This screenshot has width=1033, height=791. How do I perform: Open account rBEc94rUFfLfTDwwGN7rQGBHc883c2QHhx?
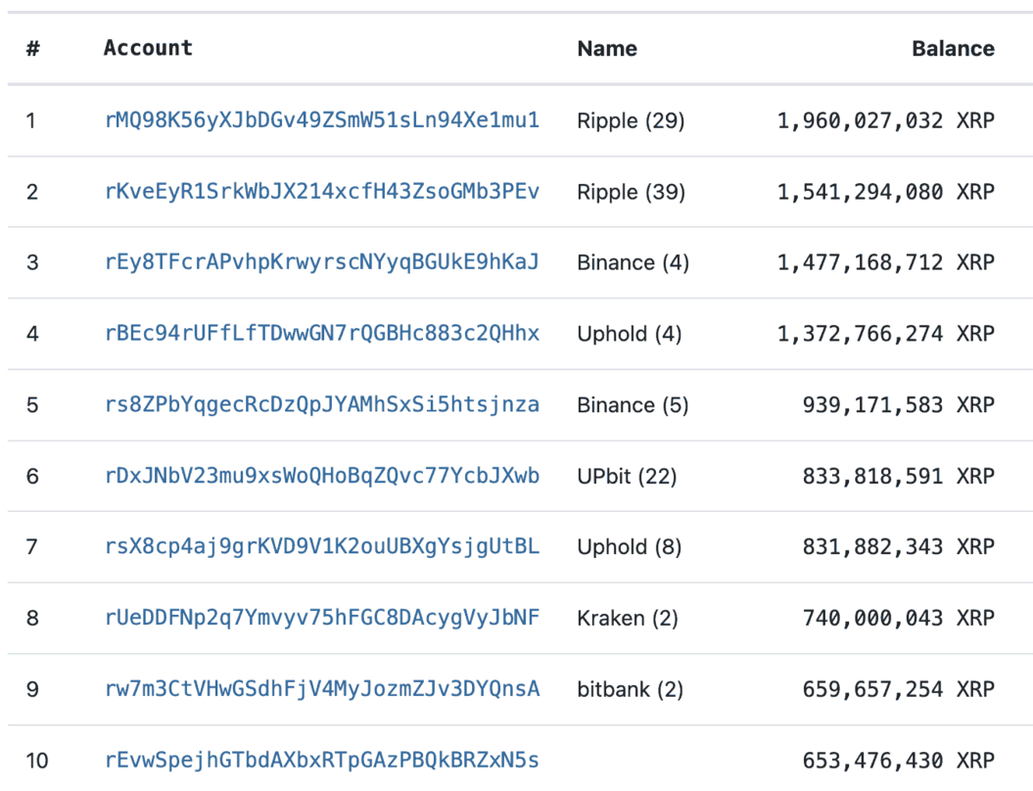coord(322,333)
